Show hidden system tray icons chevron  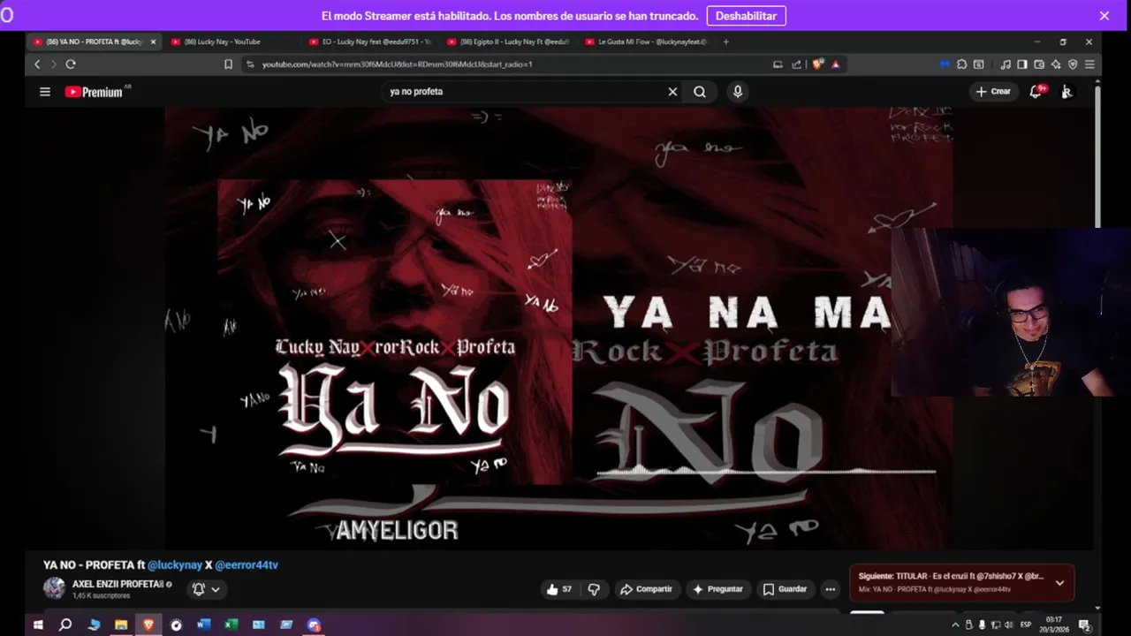[x=955, y=625]
